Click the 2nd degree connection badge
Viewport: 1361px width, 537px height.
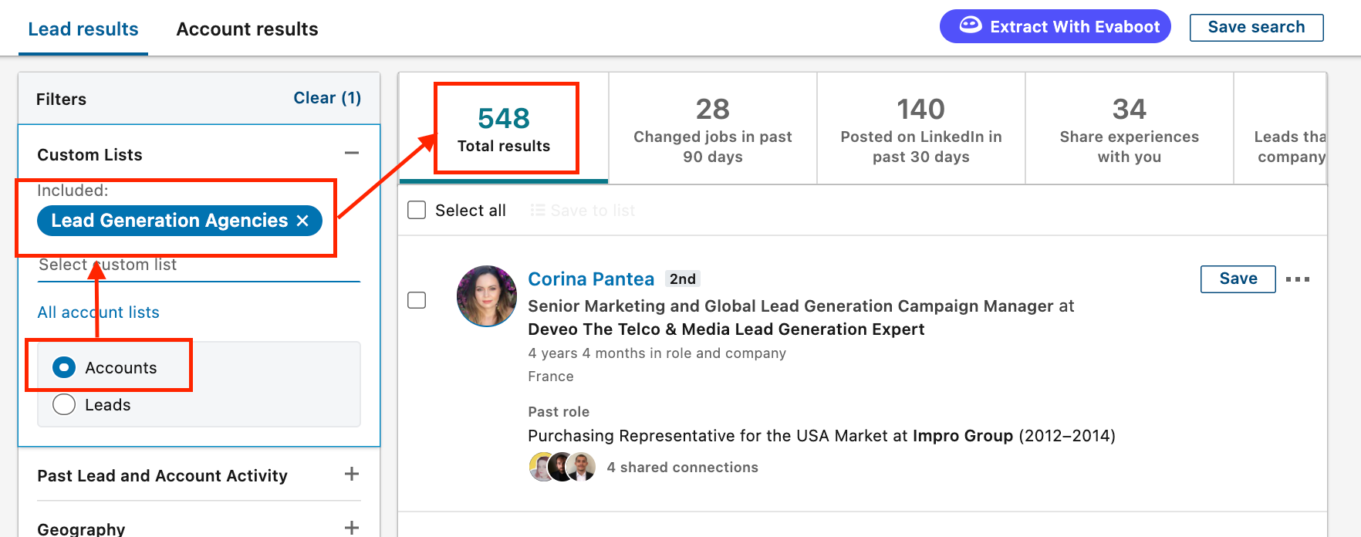coord(683,279)
